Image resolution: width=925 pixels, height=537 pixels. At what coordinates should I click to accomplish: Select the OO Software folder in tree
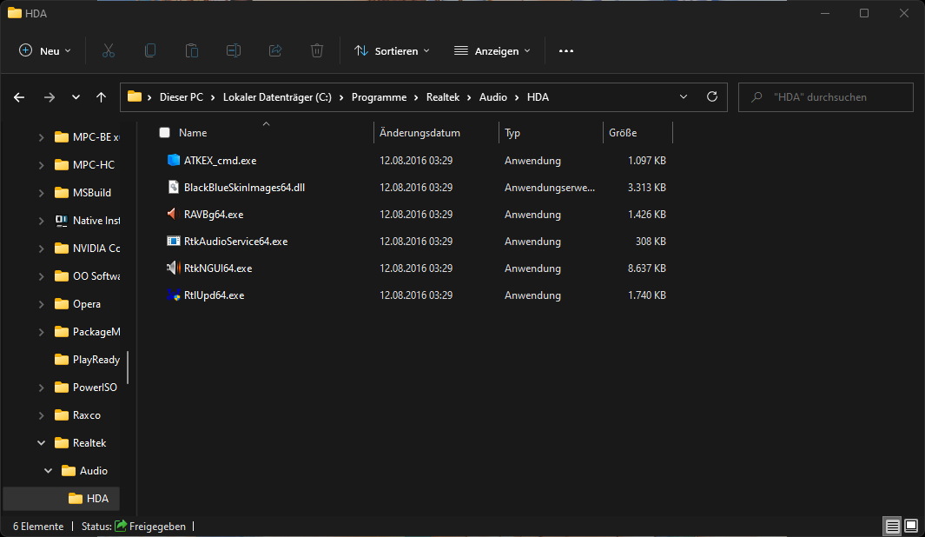tap(96, 276)
